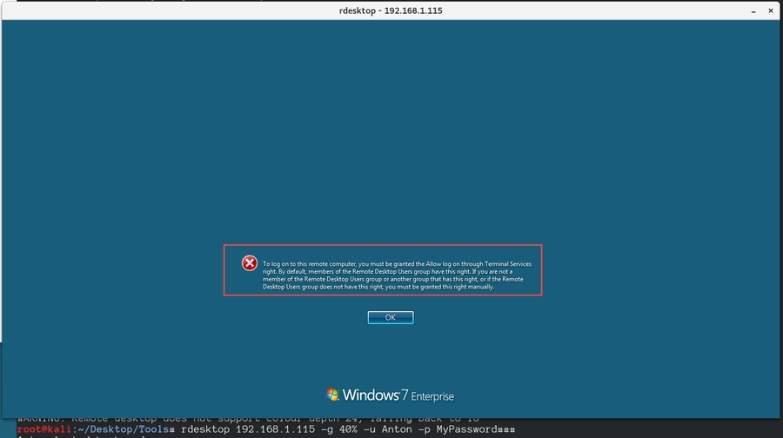The image size is (783, 438).
Task: Close the rdesktop window
Action: point(771,10)
